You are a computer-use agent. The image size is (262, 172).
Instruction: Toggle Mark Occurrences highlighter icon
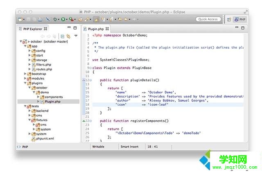pyautogui.click(x=96, y=19)
